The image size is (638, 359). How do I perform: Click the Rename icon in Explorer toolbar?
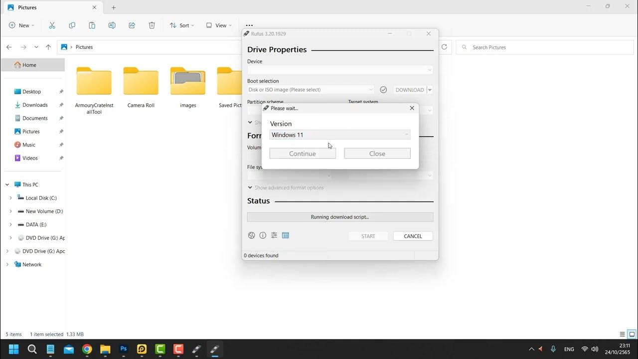(112, 25)
